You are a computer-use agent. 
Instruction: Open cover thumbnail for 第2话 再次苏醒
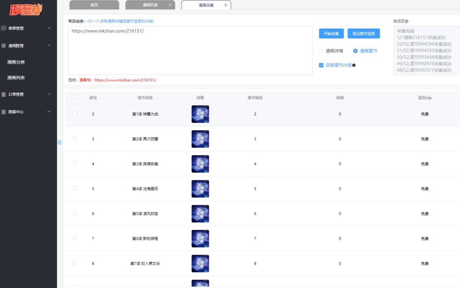pos(200,139)
